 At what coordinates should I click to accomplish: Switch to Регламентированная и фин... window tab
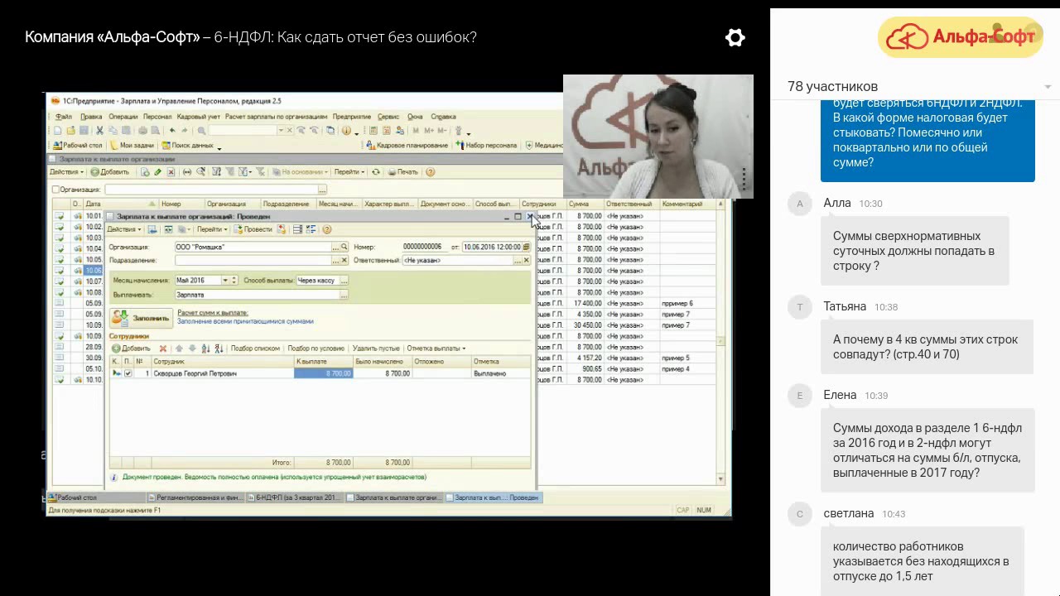click(x=195, y=497)
